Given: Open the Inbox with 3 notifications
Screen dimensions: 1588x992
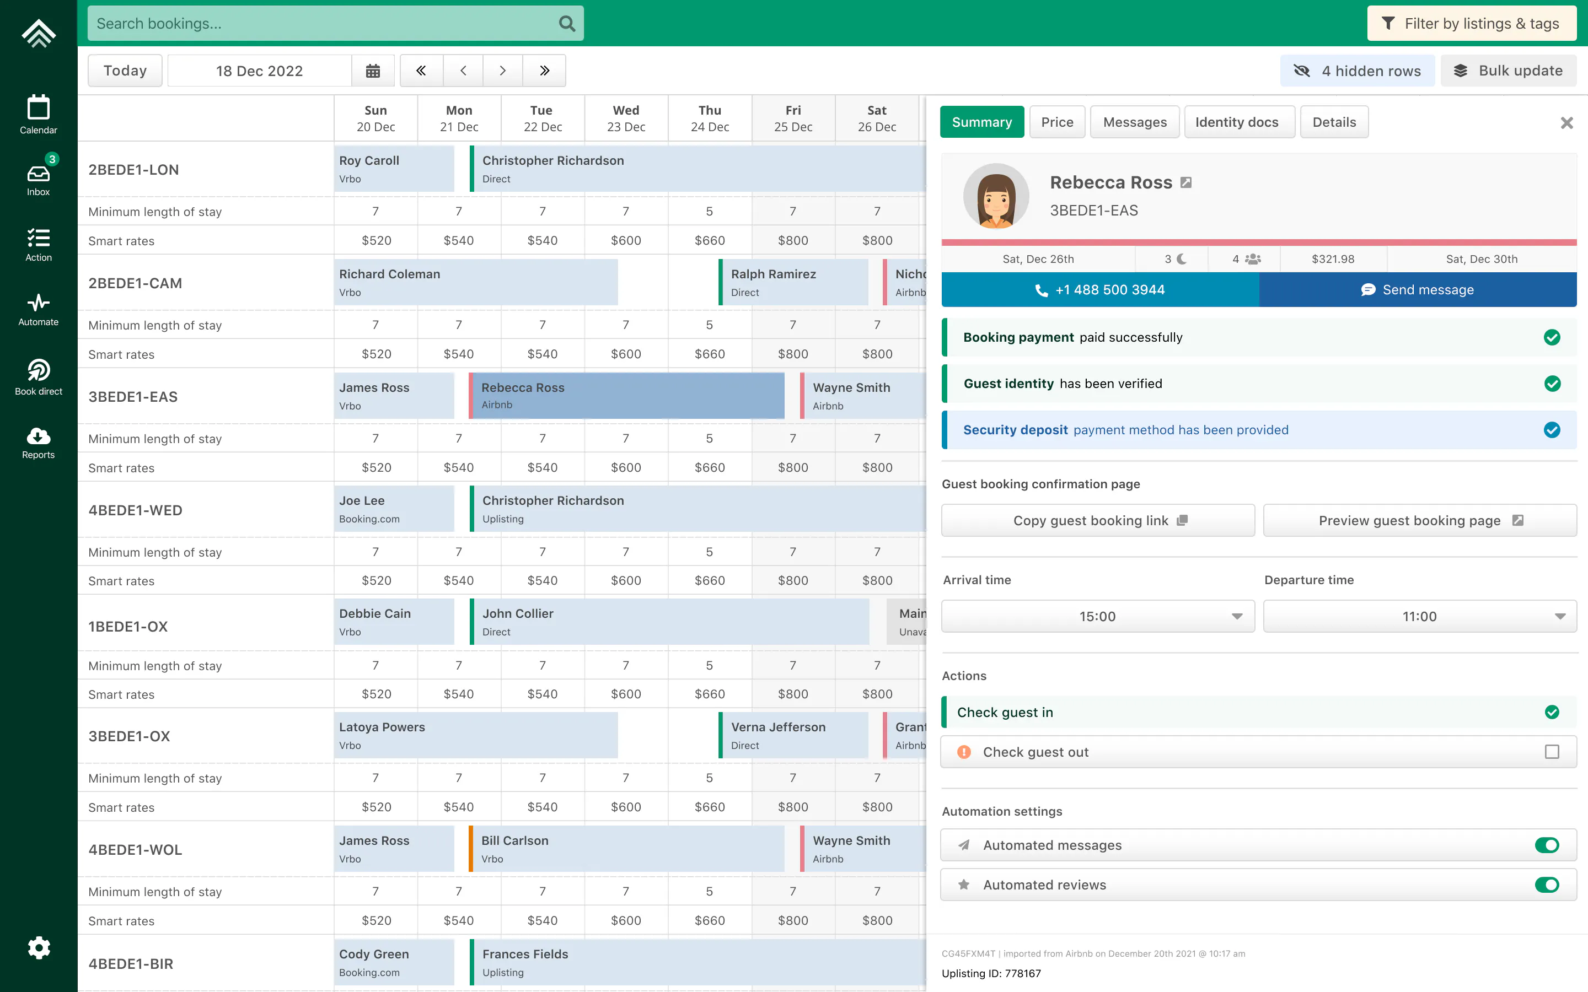Looking at the screenshot, I should pyautogui.click(x=38, y=176).
